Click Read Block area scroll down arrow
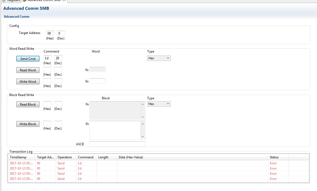Image resolution: width=317 pixels, height=191 pixels. click(143, 117)
